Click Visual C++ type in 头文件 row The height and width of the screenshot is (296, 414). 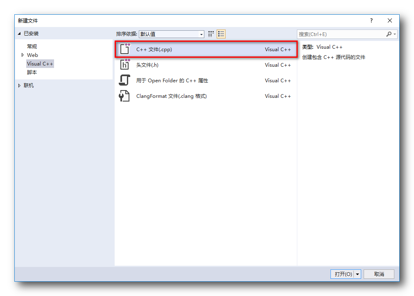click(278, 65)
